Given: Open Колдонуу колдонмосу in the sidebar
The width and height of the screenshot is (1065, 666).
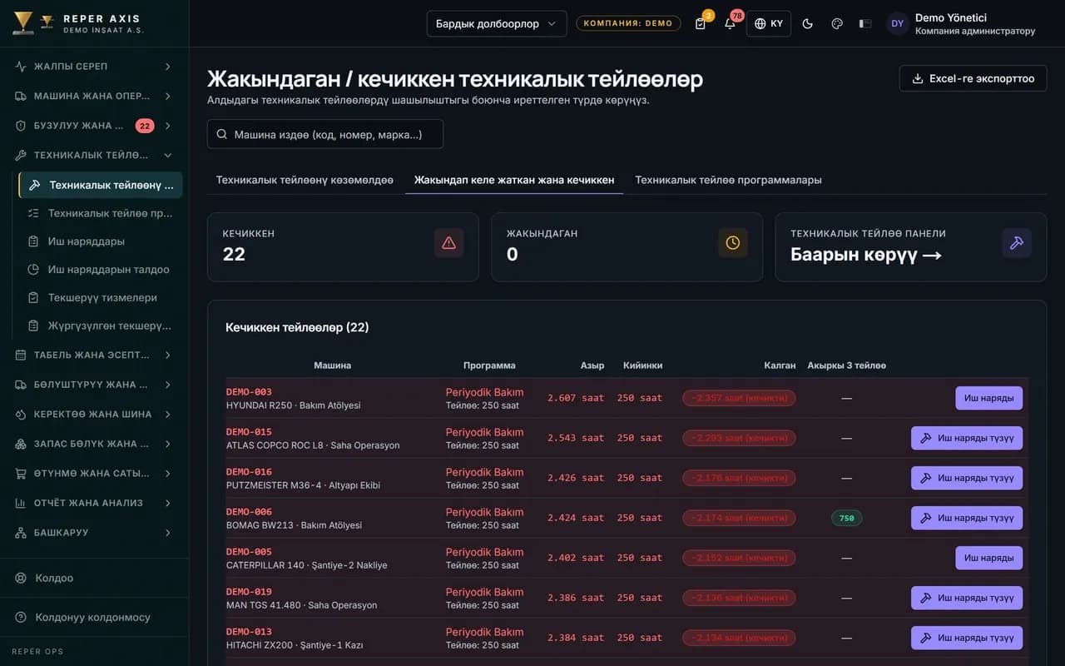Looking at the screenshot, I should coord(94,618).
